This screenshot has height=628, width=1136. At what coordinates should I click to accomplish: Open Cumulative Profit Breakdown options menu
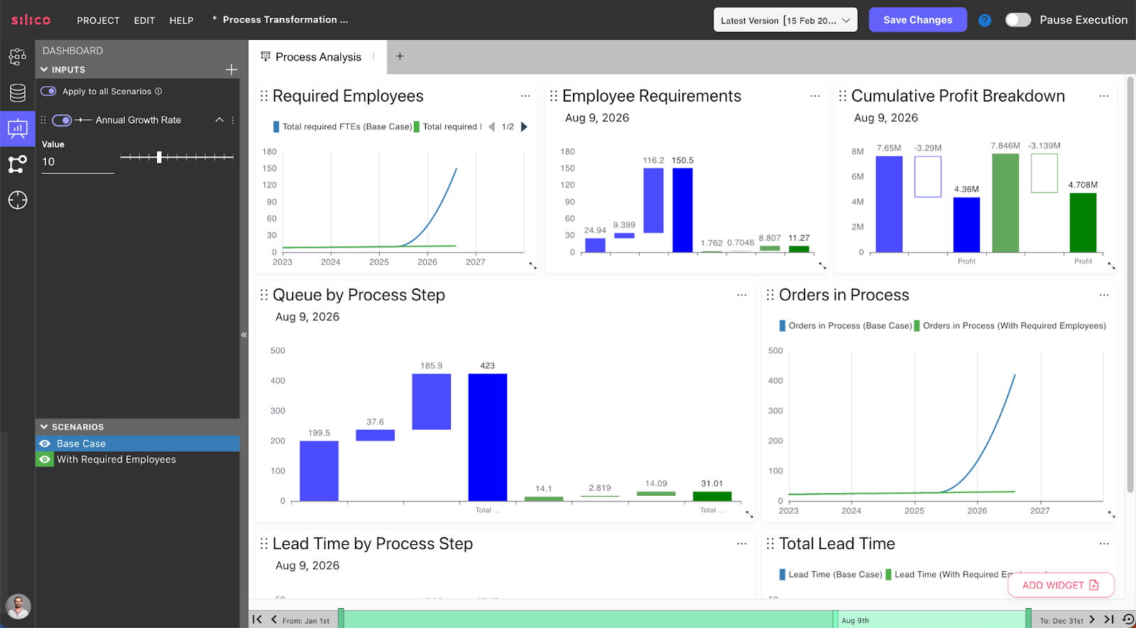point(1104,96)
